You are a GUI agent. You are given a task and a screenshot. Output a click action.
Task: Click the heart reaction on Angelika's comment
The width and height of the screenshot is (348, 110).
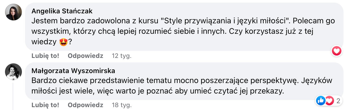click(337, 51)
